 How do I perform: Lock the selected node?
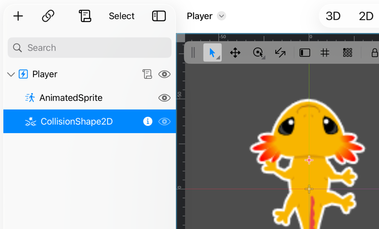[375, 53]
